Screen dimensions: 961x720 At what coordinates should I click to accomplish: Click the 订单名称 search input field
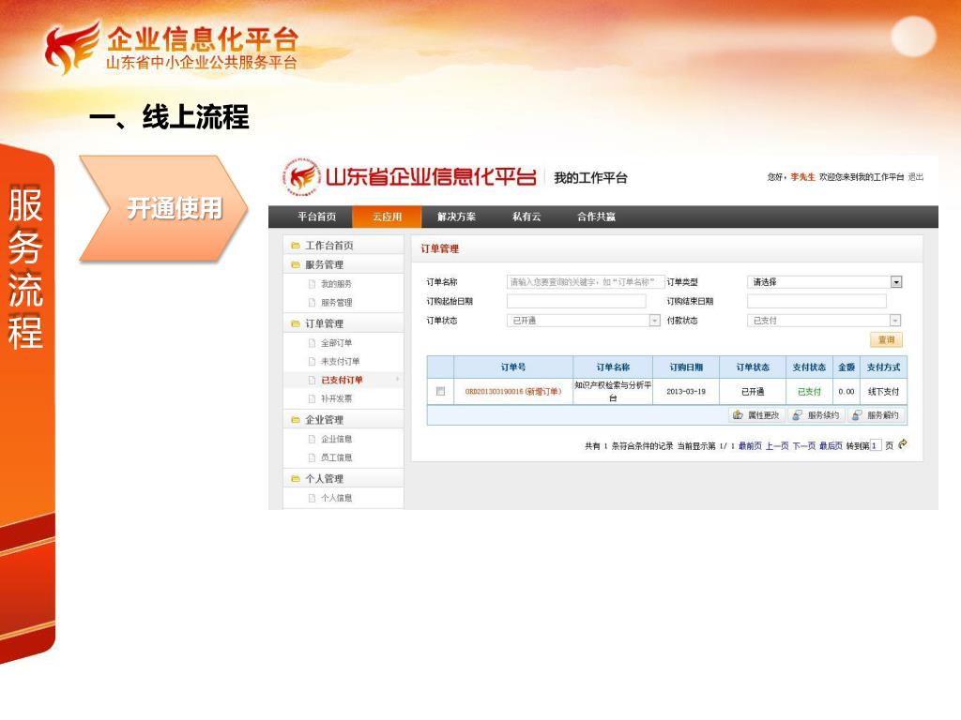click(586, 282)
